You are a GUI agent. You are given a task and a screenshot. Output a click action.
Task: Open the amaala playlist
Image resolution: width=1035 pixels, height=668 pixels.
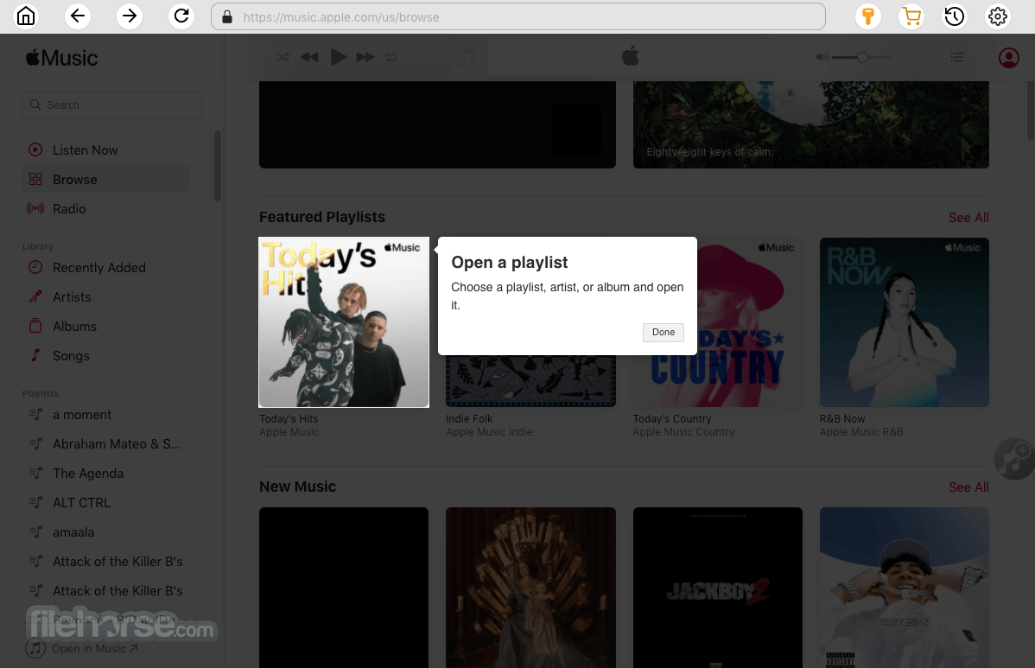tap(105, 532)
